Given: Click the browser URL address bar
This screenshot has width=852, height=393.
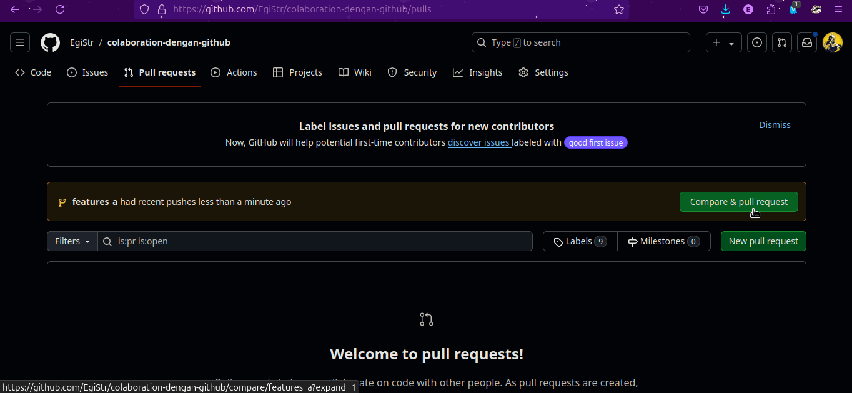Looking at the screenshot, I should click(381, 9).
